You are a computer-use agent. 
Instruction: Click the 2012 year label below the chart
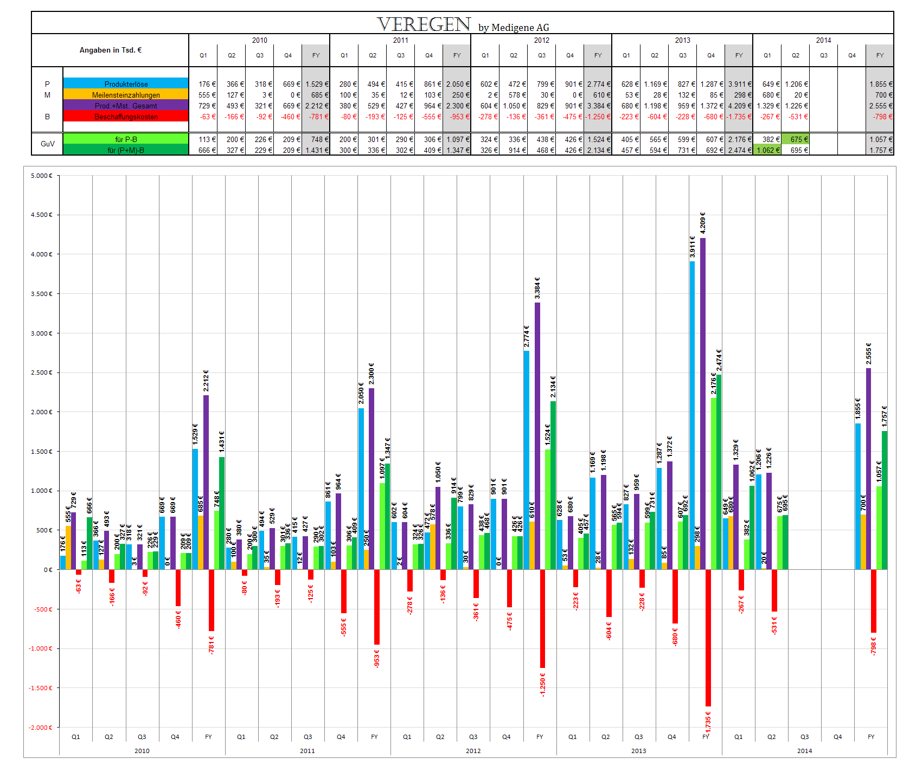point(473,751)
